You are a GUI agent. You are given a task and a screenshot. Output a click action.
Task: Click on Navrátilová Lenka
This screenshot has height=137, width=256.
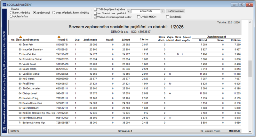pos(32,118)
